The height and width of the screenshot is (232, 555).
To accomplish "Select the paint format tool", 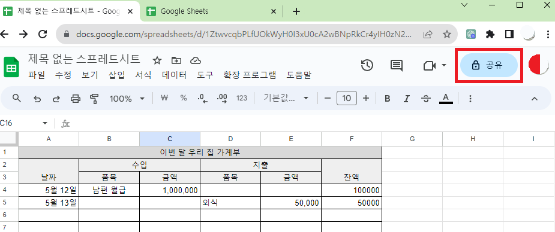I will pyautogui.click(x=94, y=99).
